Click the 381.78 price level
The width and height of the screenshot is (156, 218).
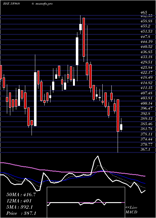[146, 129]
